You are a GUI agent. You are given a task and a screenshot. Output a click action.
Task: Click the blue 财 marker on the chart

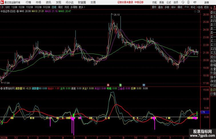point(144,85)
